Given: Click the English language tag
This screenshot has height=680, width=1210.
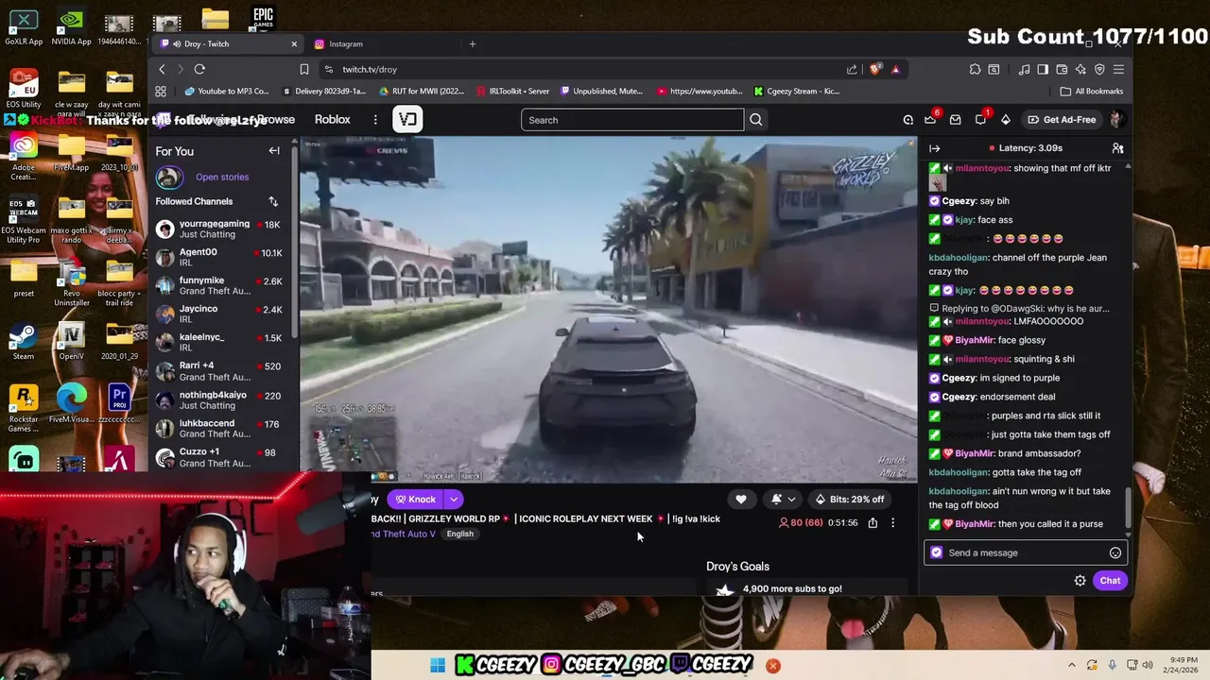Looking at the screenshot, I should click(x=459, y=535).
